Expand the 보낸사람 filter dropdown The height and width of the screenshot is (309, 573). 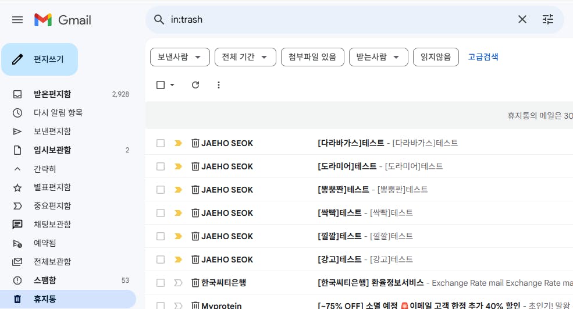180,57
